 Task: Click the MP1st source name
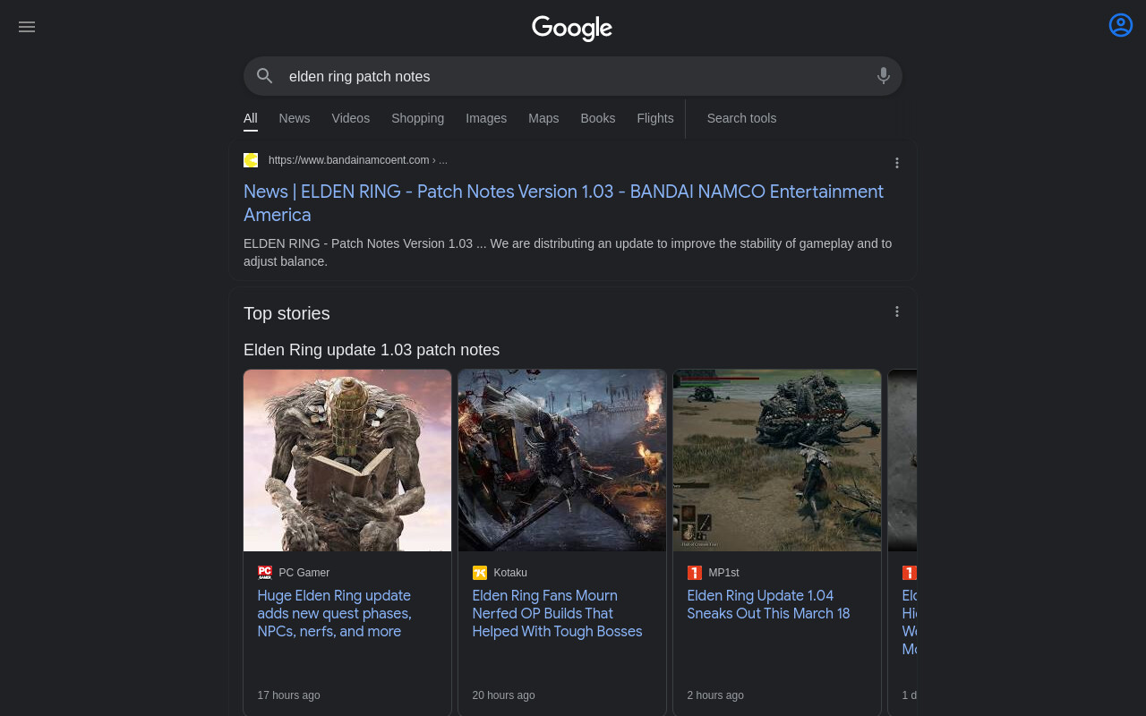tap(723, 573)
